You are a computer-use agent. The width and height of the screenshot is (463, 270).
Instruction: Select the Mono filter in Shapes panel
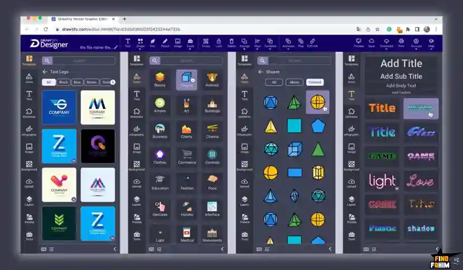tap(294, 82)
